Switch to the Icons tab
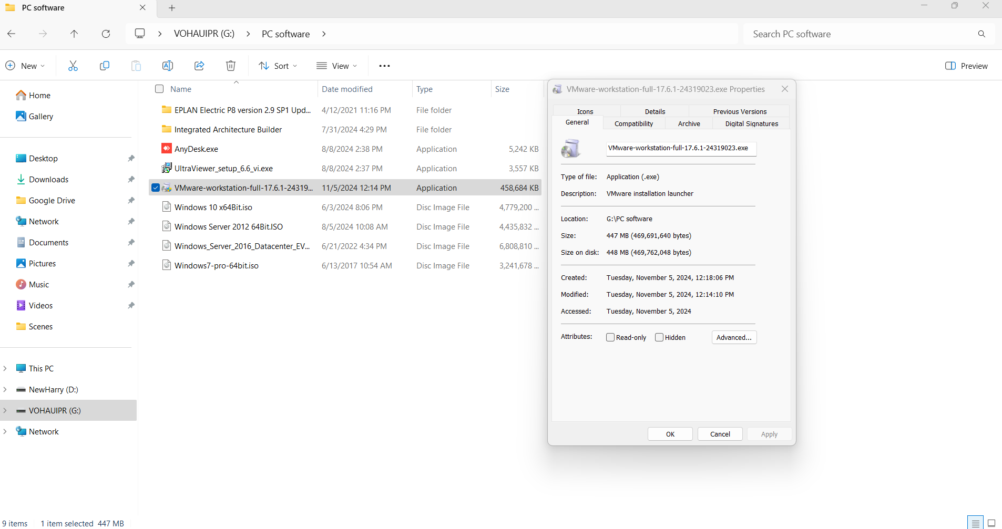The height and width of the screenshot is (529, 1002). pyautogui.click(x=585, y=111)
